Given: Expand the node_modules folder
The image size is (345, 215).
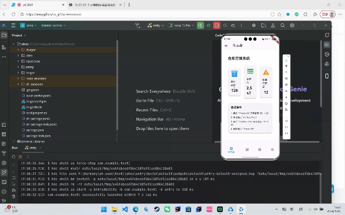Looking at the screenshot, I should click(x=18, y=78).
